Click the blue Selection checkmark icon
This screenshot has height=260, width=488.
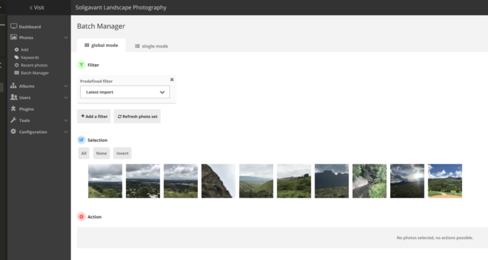point(81,140)
